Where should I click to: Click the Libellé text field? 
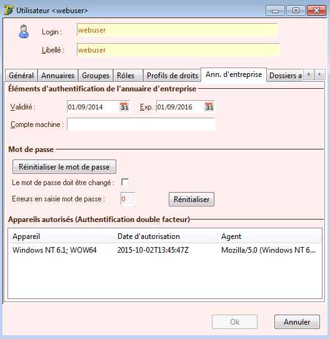[x=178, y=50]
